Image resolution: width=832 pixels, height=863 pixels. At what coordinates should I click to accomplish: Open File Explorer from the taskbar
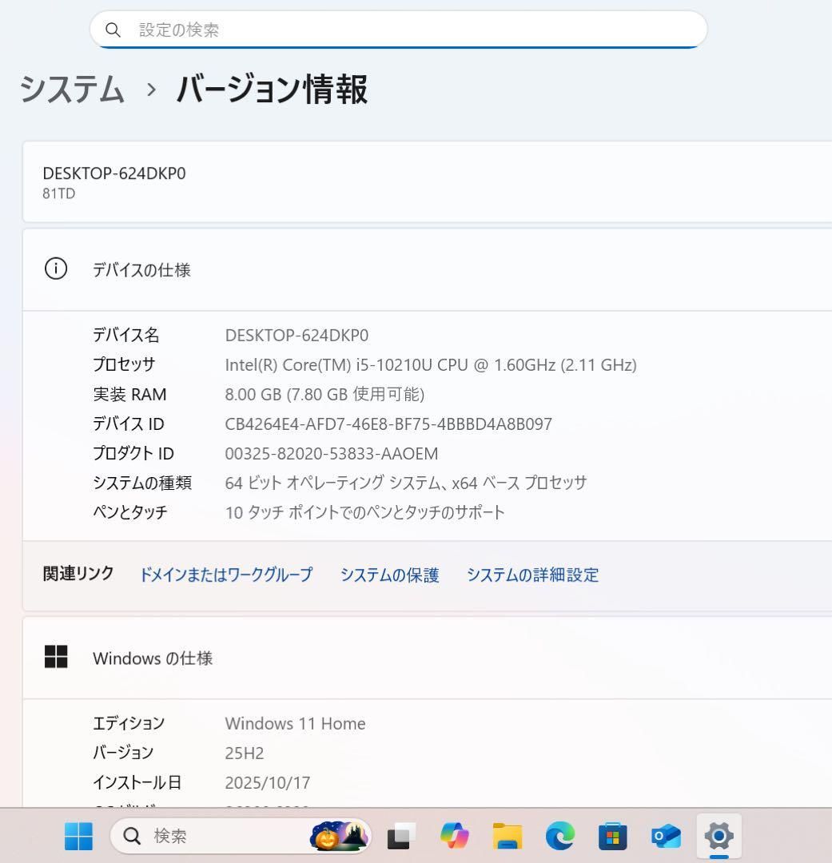click(x=506, y=836)
